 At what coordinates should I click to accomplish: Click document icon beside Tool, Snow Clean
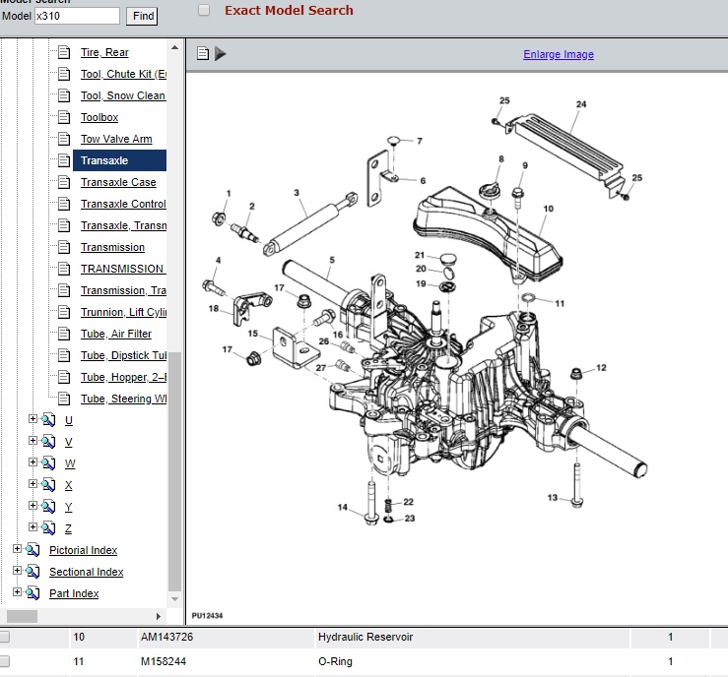point(64,95)
